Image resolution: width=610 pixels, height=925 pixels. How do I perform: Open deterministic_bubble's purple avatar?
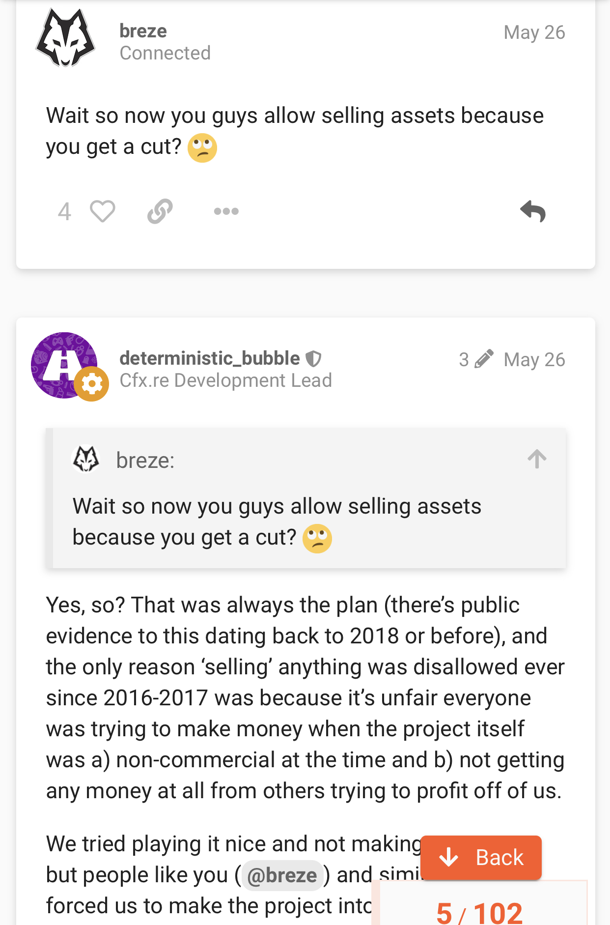coord(64,365)
